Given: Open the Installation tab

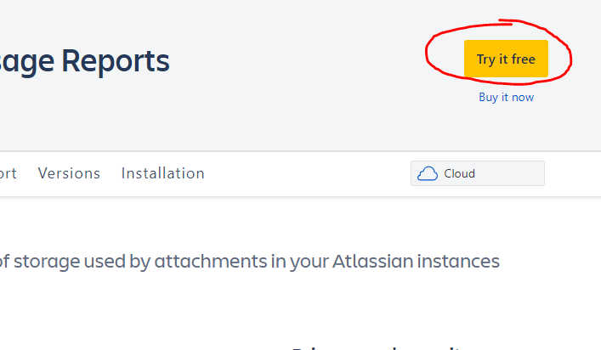Looking at the screenshot, I should 162,173.
